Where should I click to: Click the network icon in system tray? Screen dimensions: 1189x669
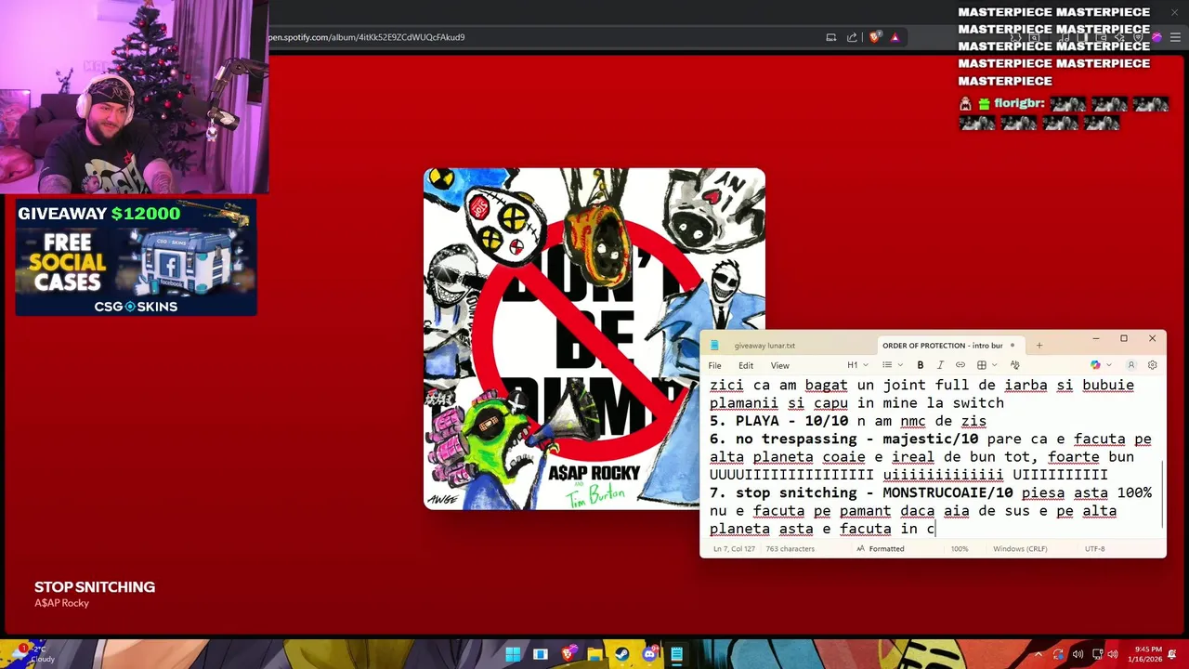1097,654
